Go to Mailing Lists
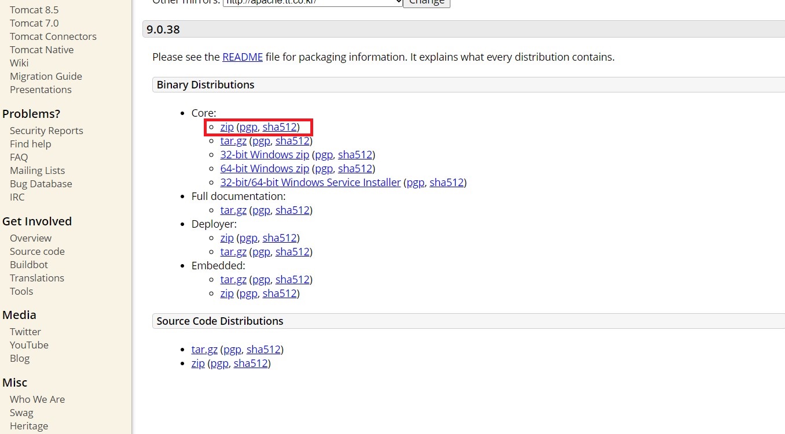This screenshot has width=785, height=434. point(37,170)
